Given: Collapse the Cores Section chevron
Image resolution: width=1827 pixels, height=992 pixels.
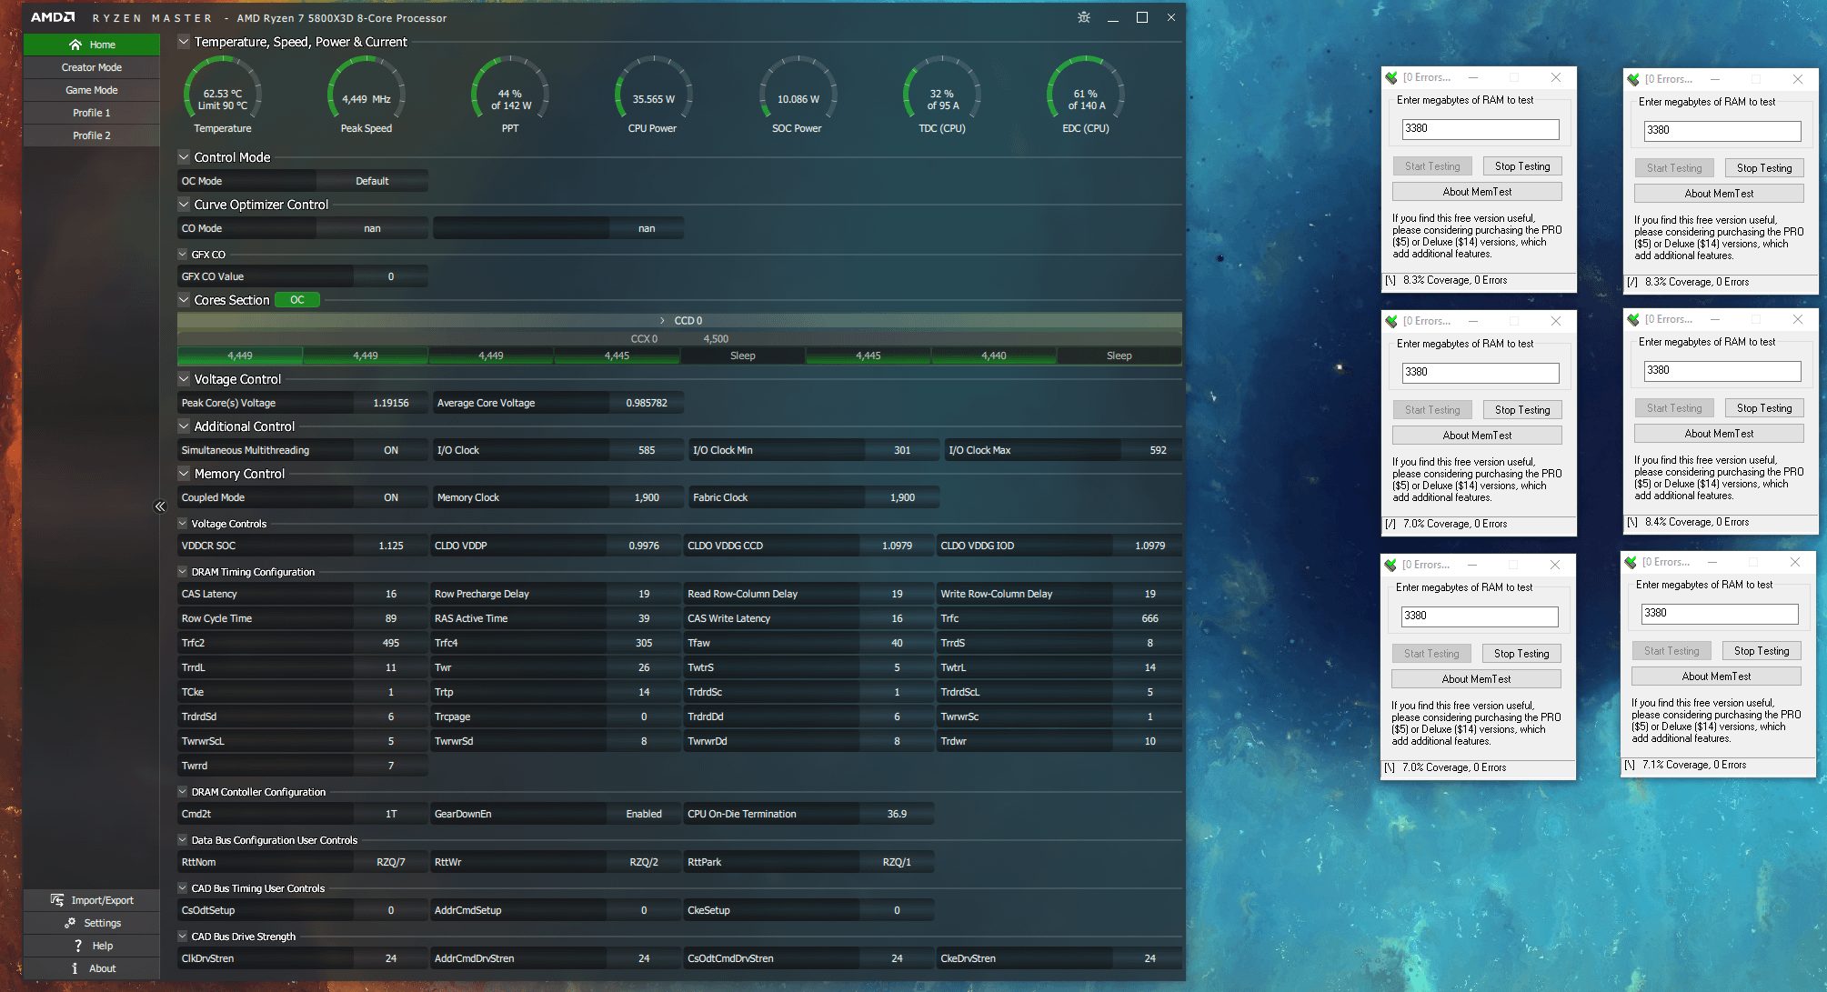Looking at the screenshot, I should click(184, 300).
